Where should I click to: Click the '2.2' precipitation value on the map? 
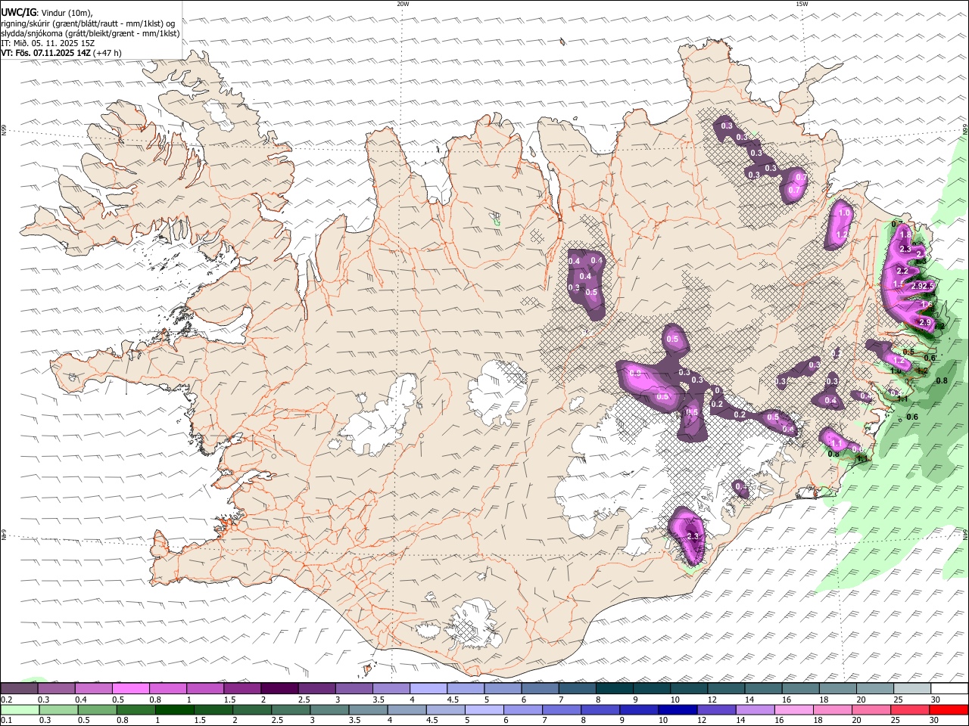902,271
